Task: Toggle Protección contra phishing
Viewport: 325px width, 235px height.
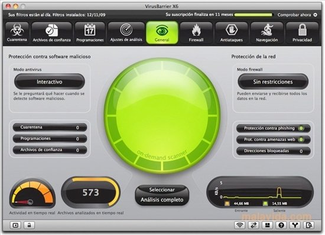Action: (274, 128)
